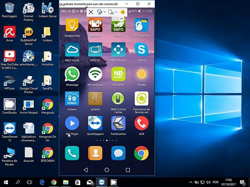Launch WiFiAnalyzer app

(x=95, y=74)
